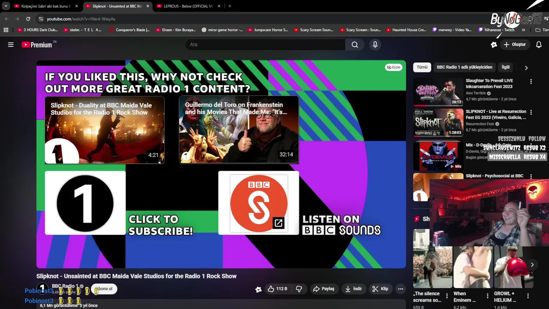Open the Guillermo del Toro Frankenstein video

click(238, 130)
